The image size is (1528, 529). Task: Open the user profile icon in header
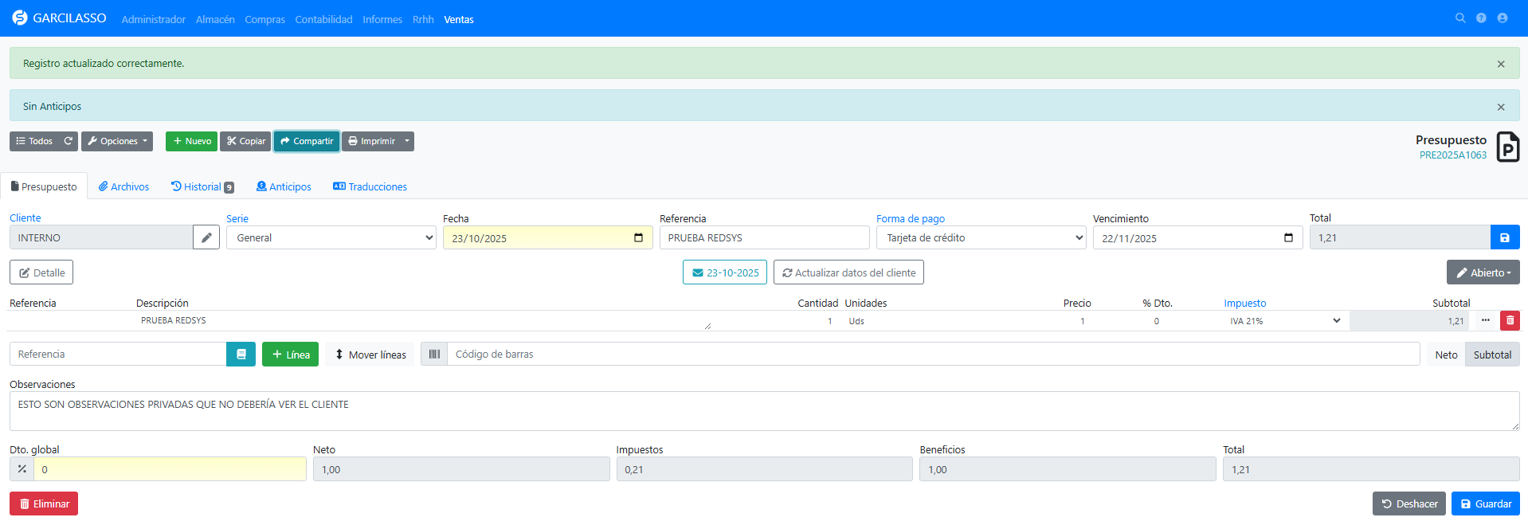(x=1503, y=18)
